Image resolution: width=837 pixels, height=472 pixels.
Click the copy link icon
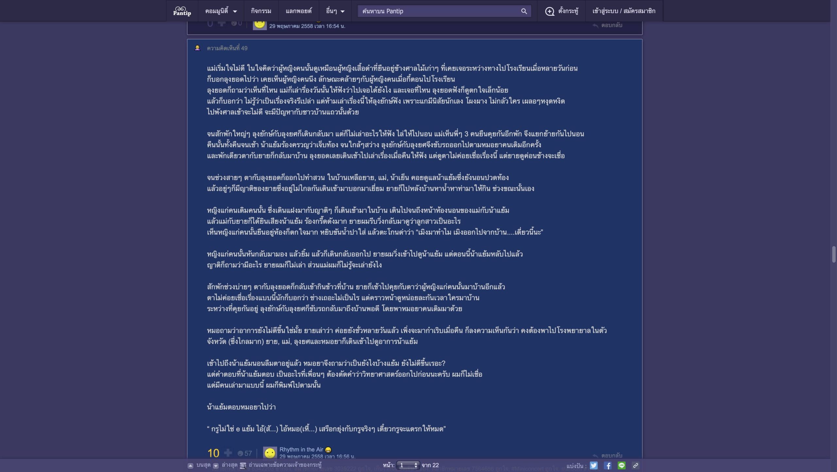pyautogui.click(x=635, y=465)
